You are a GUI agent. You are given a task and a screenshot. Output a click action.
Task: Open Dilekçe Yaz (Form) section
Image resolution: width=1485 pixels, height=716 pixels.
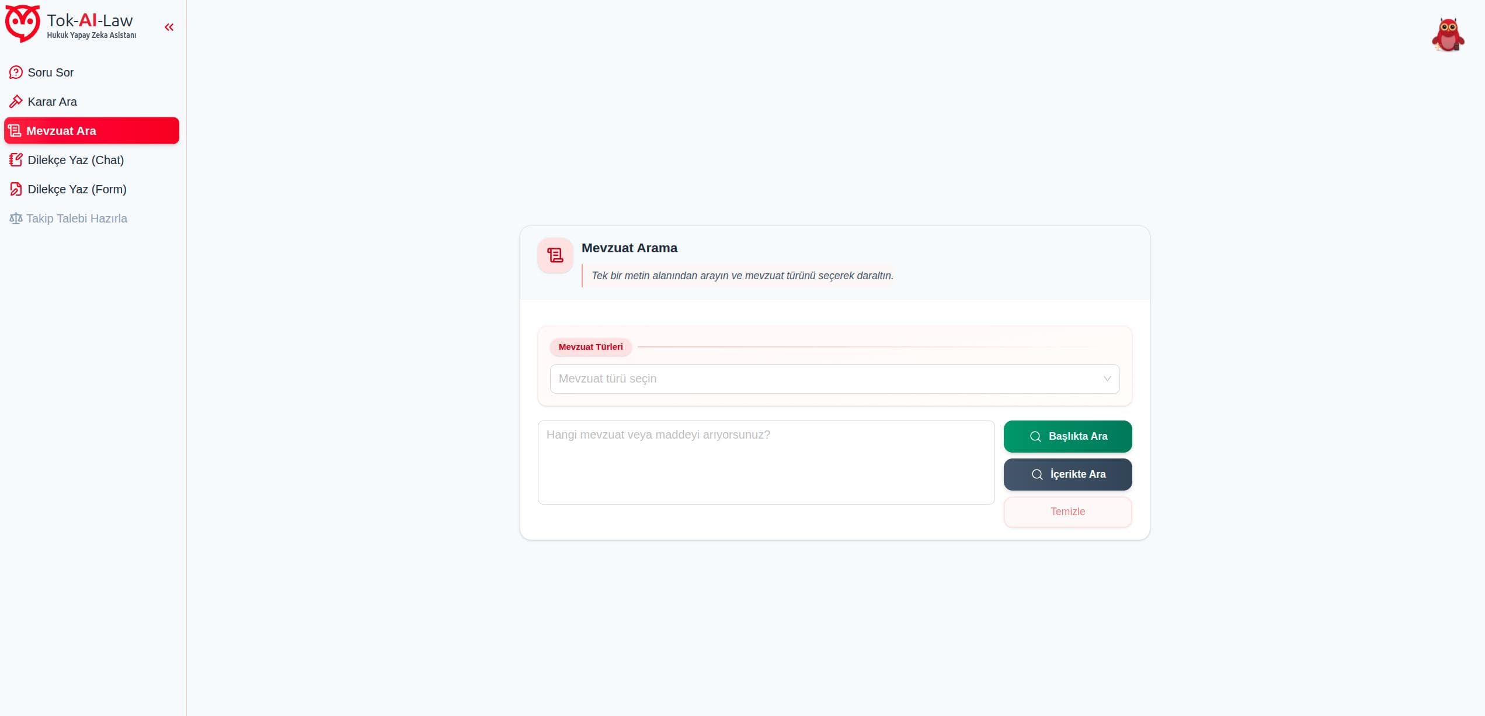(77, 189)
